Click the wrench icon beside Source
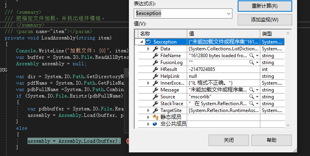Image resolution: width=310 pixels, height=156 pixels. [x=155, y=97]
